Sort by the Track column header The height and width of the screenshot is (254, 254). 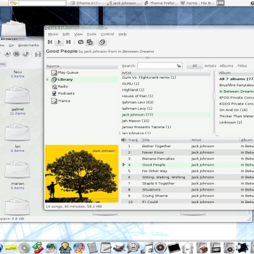[x=134, y=140]
